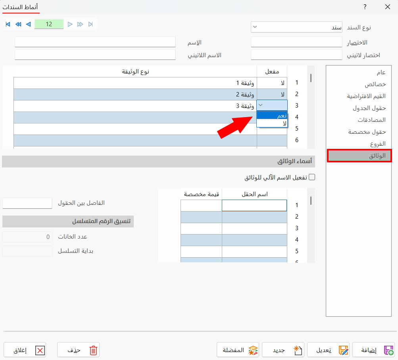
Task: Click the الاسم اللاتيني input field
Action: (x=95, y=55)
